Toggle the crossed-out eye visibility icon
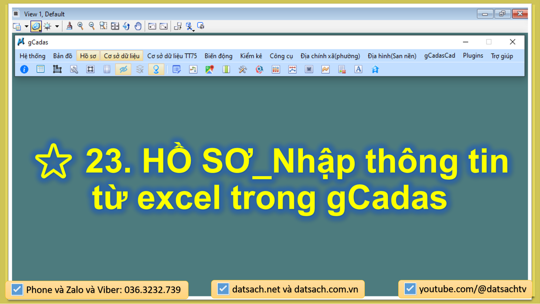The width and height of the screenshot is (540, 304). (x=123, y=69)
